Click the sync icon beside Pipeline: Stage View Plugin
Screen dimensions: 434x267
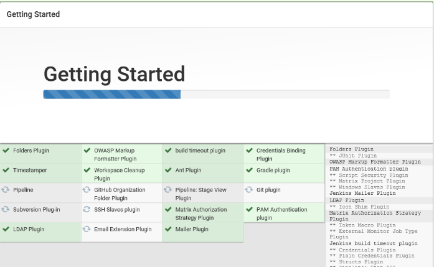coord(167,190)
